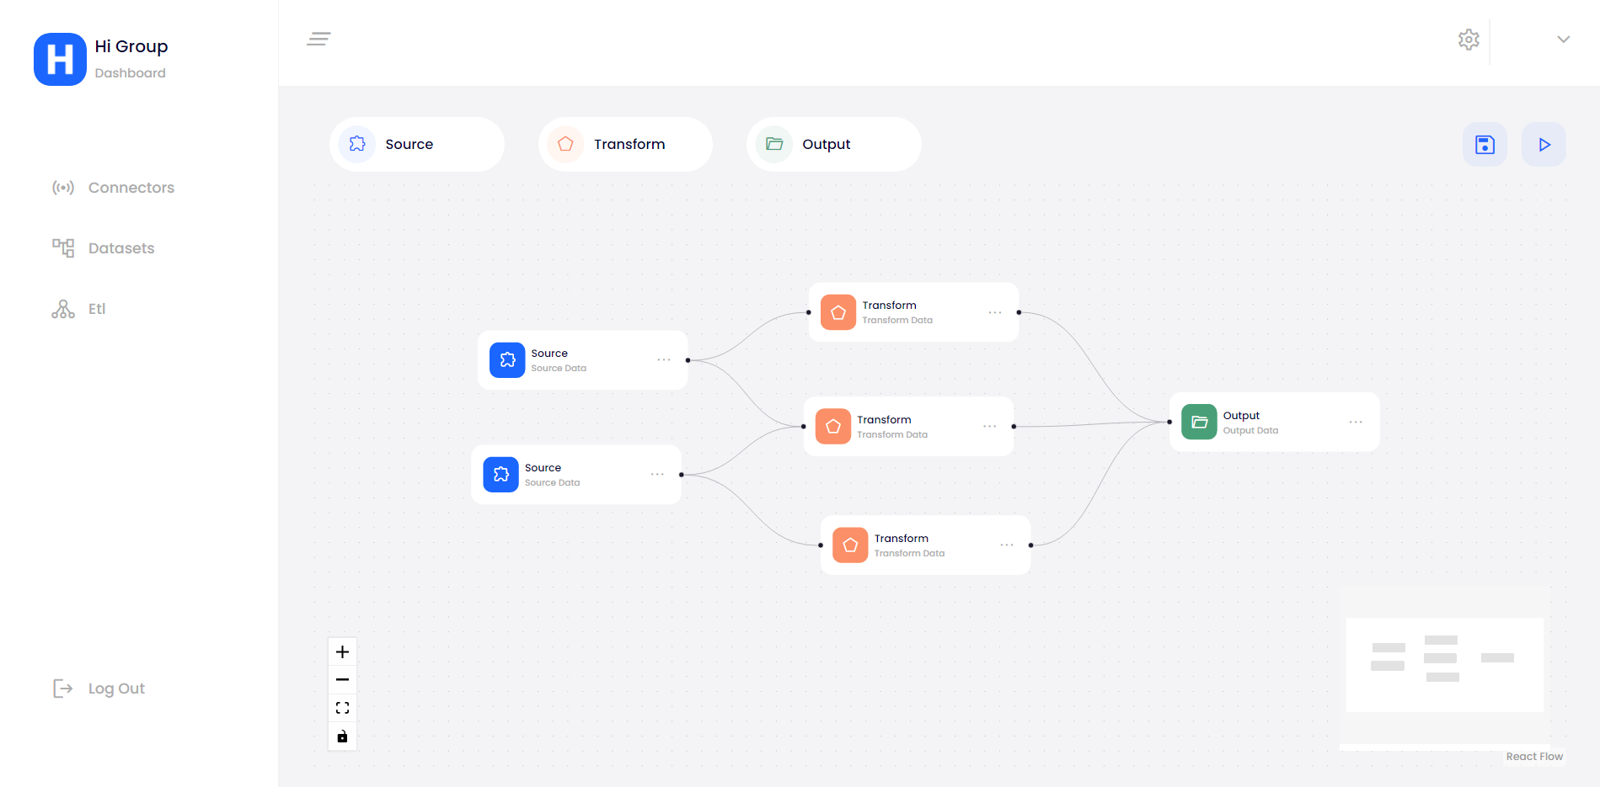Click 'Transform Data' on bottom Transform node

click(x=909, y=554)
